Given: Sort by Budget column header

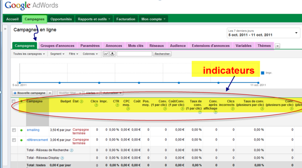Looking at the screenshot, I should tap(66, 101).
